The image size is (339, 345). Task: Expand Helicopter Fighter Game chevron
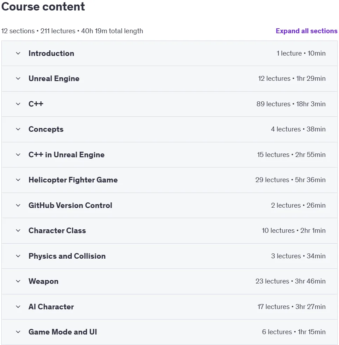[x=18, y=180]
